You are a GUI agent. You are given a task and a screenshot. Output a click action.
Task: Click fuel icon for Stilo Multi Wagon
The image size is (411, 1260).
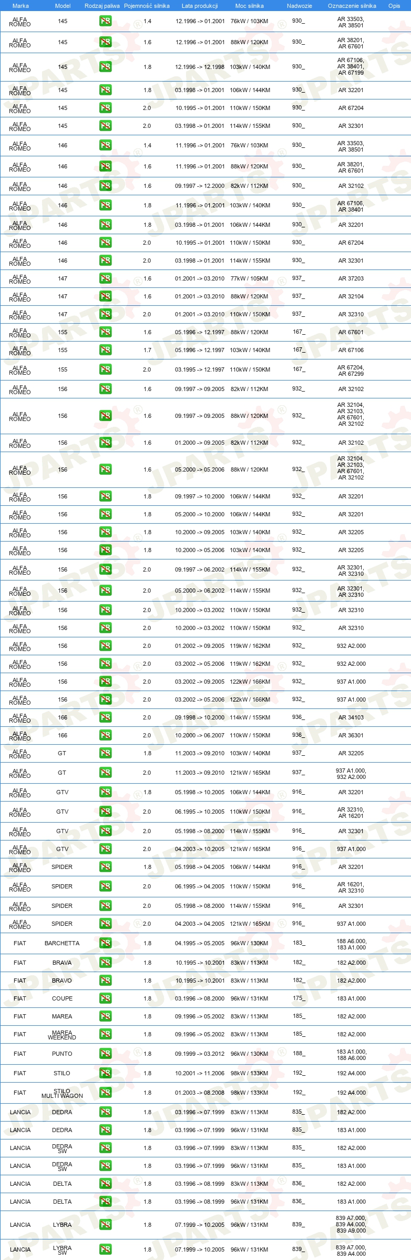point(105,1093)
